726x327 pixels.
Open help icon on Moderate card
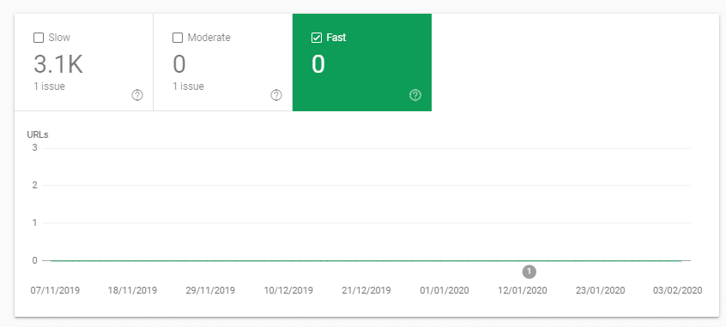(x=276, y=95)
